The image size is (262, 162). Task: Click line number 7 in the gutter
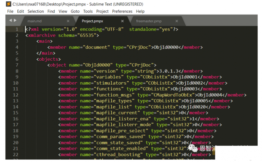click(17, 65)
